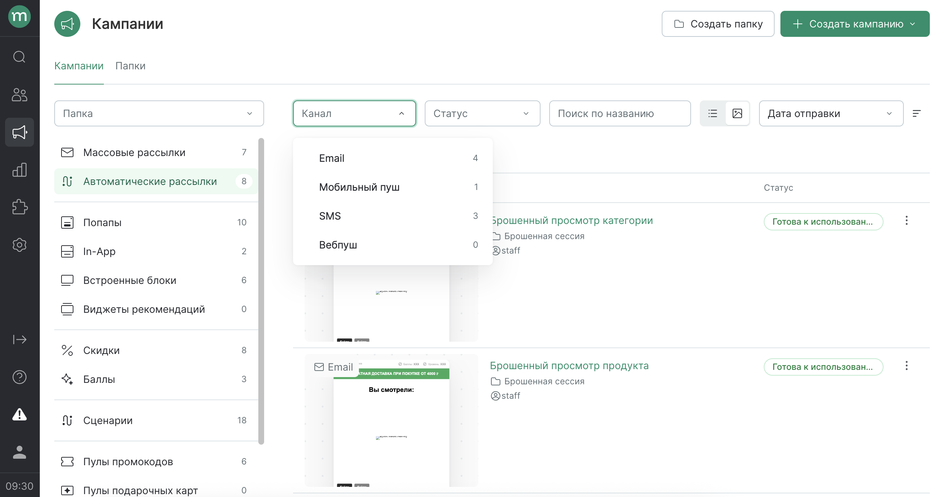Open the search icon in sidebar
This screenshot has height=497, width=932.
point(20,57)
